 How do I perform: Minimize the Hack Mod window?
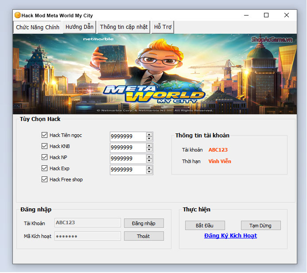[x=246, y=15]
